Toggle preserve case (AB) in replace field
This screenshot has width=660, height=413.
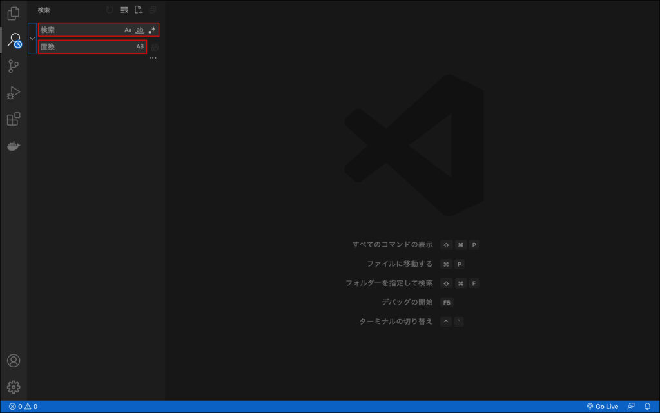click(x=140, y=46)
